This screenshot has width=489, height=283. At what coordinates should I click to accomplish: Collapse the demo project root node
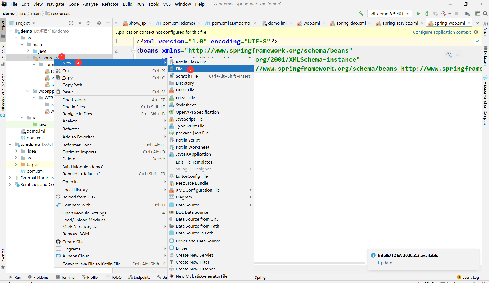(x=10, y=31)
